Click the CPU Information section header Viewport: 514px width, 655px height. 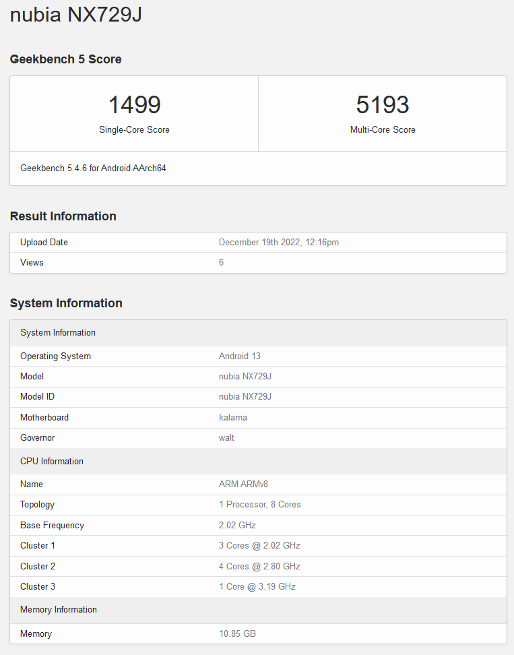(x=52, y=461)
